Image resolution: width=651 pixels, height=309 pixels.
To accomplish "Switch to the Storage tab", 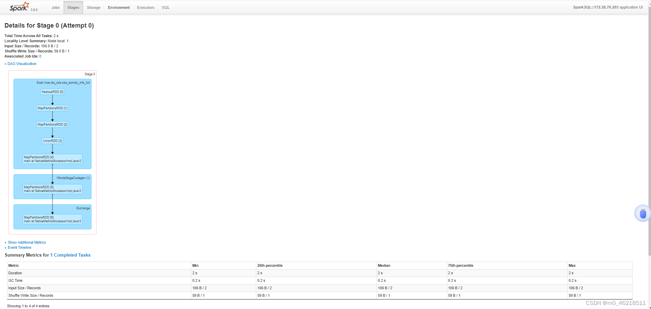I will coord(94,7).
